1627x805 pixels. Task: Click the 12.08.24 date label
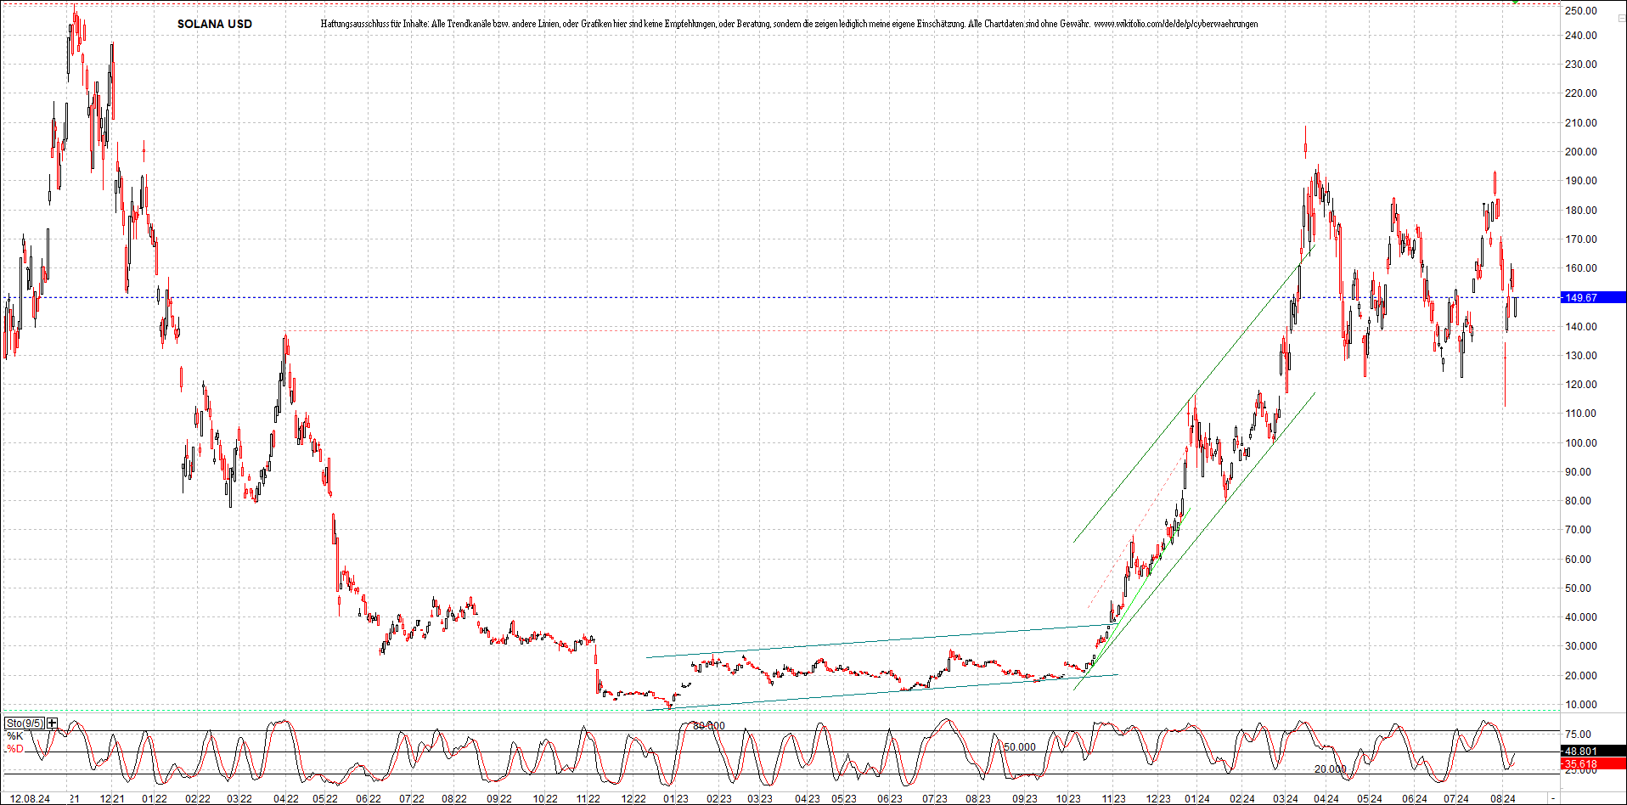tap(30, 799)
